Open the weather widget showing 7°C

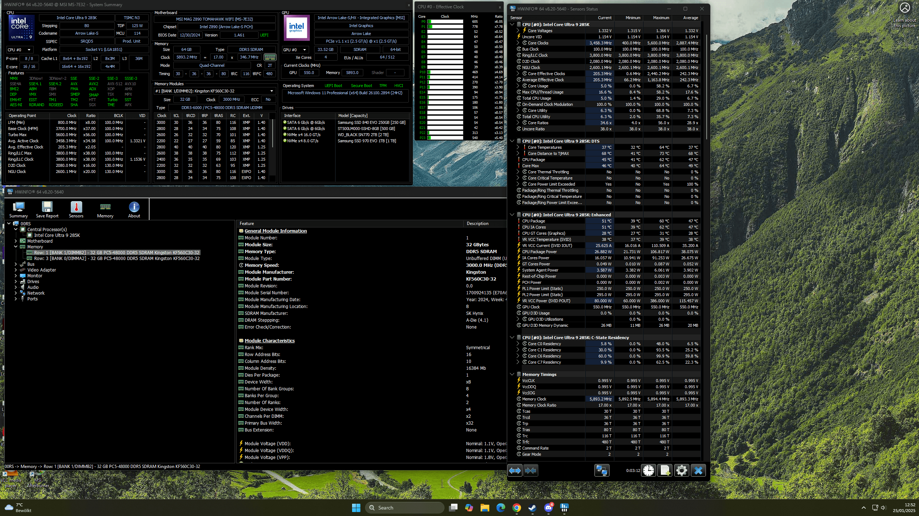pyautogui.click(x=18, y=508)
